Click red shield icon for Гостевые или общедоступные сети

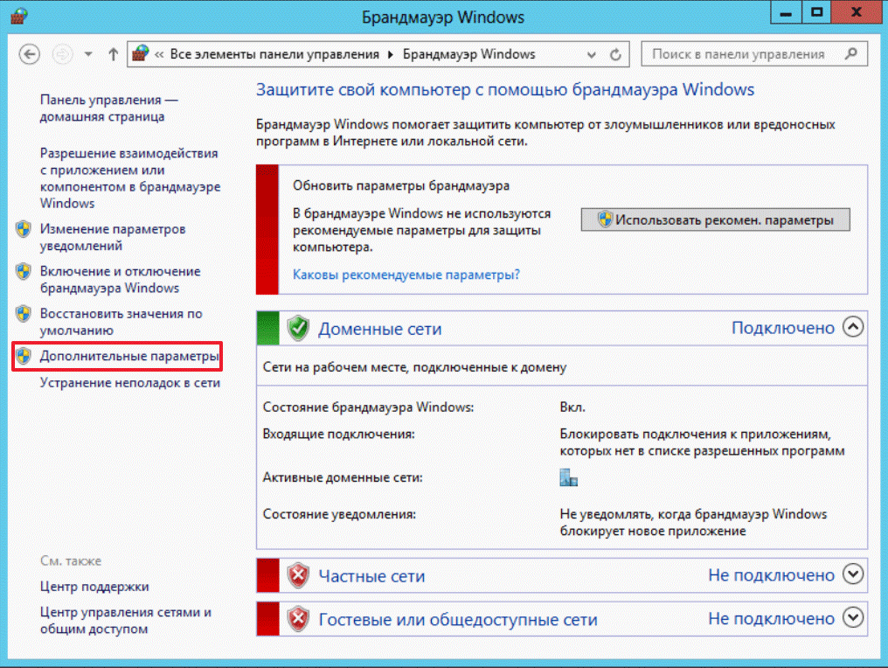tap(298, 620)
